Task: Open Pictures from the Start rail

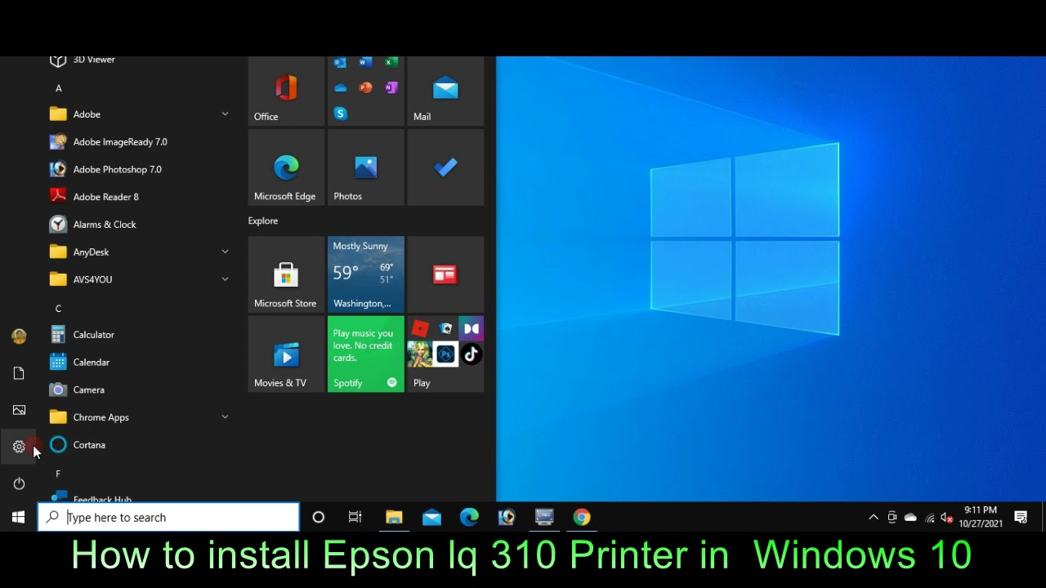Action: click(19, 410)
